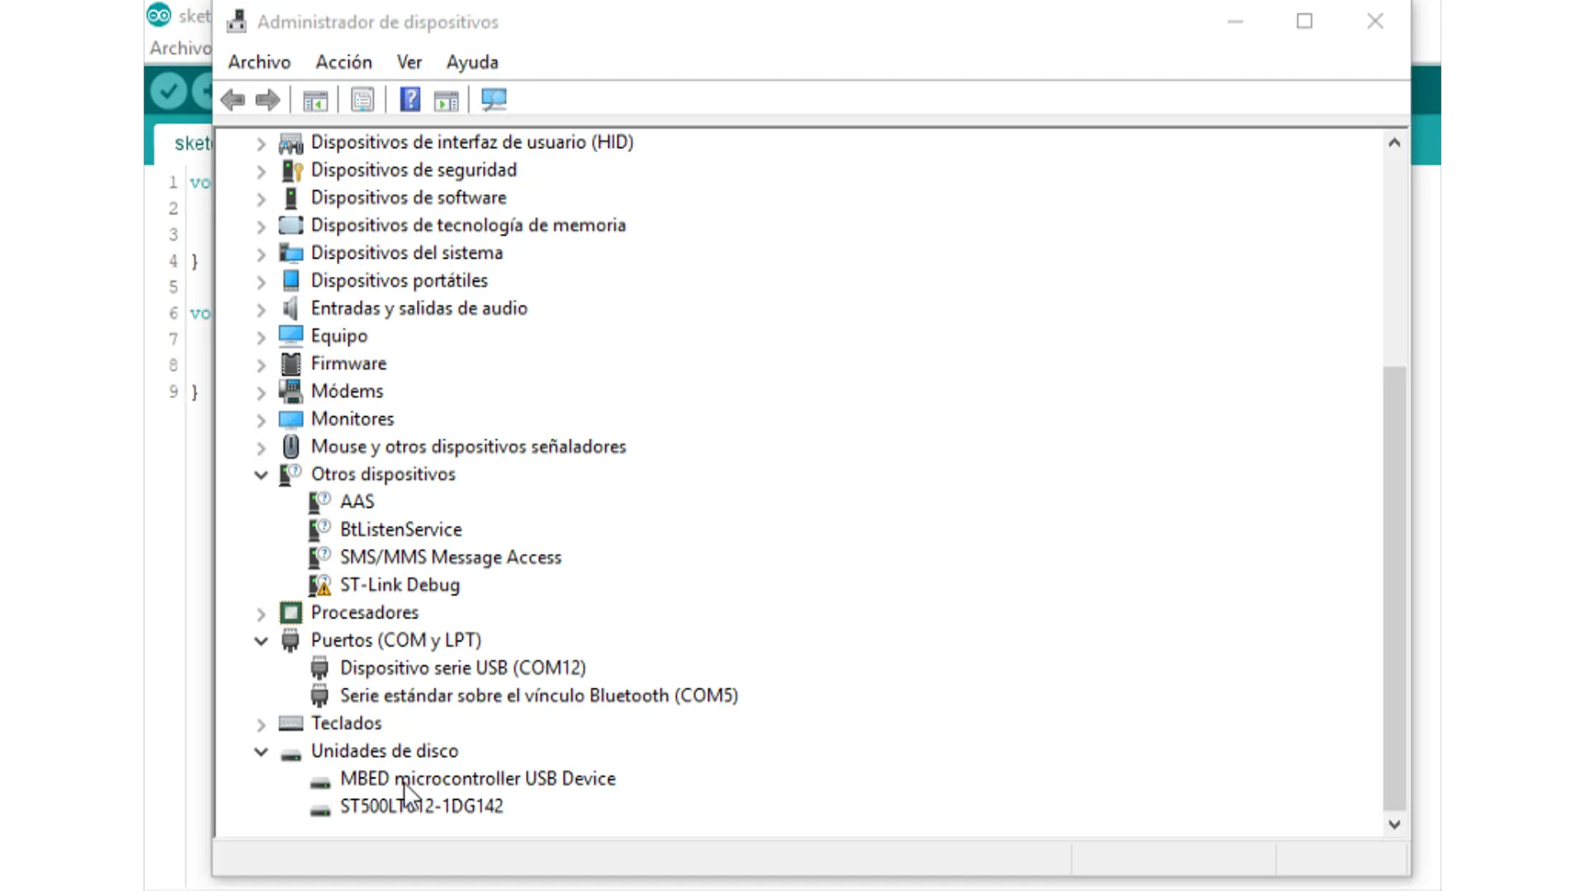The height and width of the screenshot is (891, 1585).
Task: Open the Acción menu
Action: (343, 62)
